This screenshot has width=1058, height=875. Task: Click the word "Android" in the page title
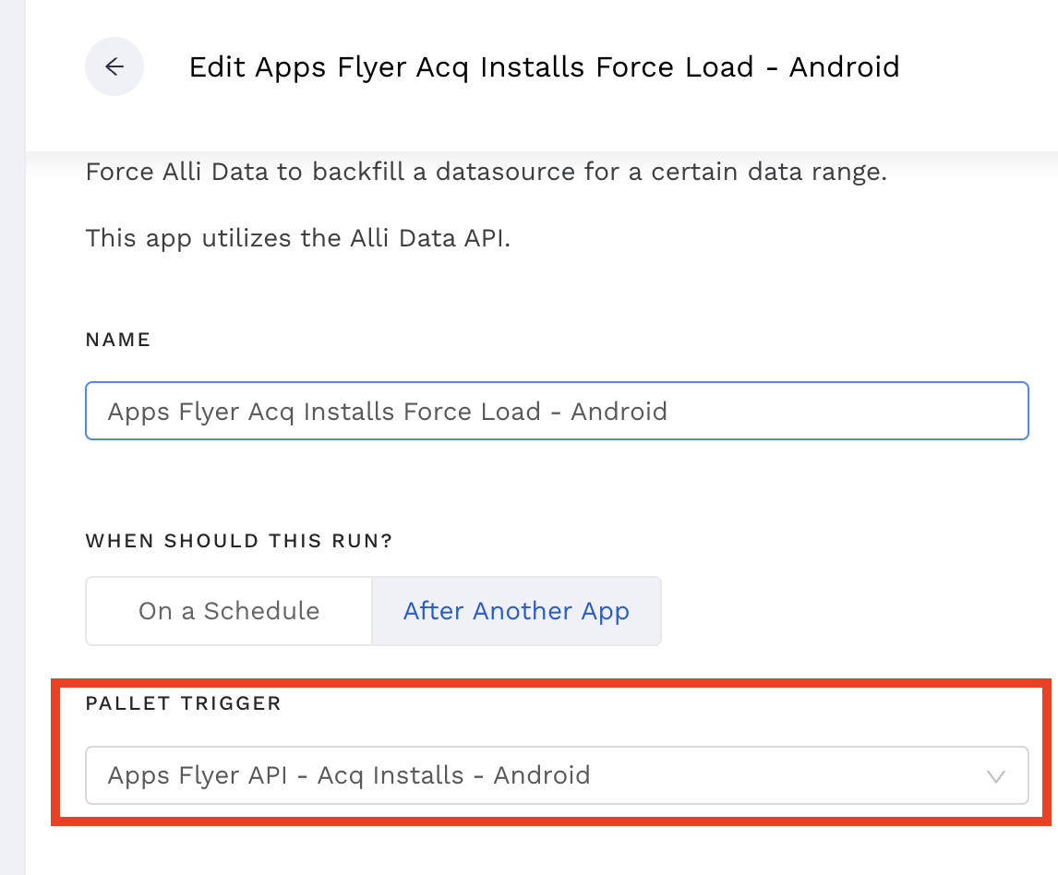click(x=844, y=66)
